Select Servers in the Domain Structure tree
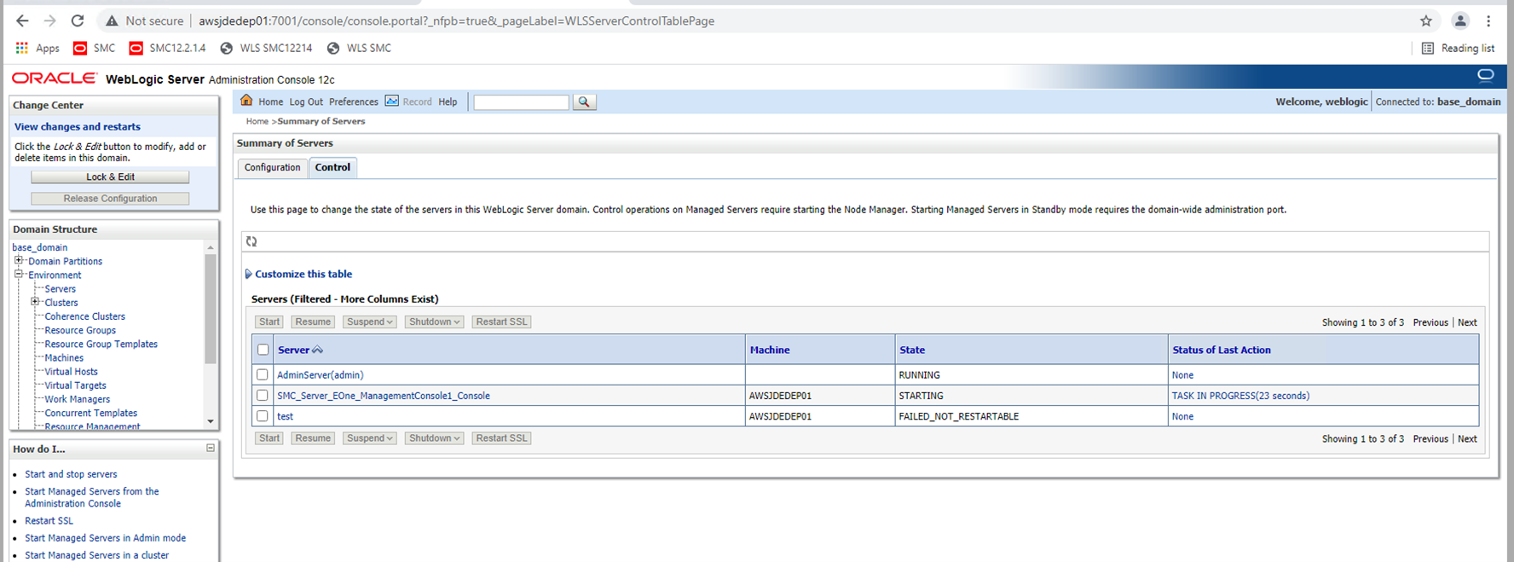Viewport: 1514px width, 562px height. (61, 289)
